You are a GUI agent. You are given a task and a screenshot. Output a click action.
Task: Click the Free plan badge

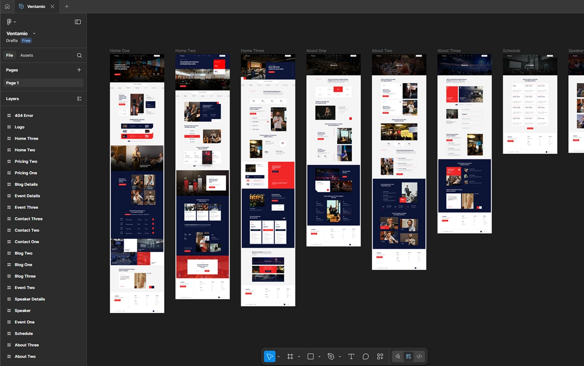click(x=26, y=40)
